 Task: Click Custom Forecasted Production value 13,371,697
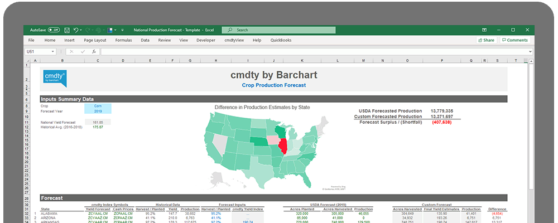pyautogui.click(x=441, y=117)
